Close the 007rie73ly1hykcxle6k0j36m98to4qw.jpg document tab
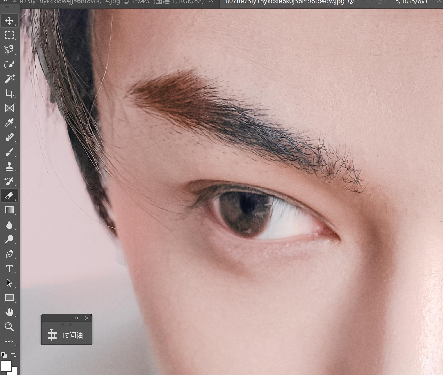Screen dimensions: 443x375 439,2
